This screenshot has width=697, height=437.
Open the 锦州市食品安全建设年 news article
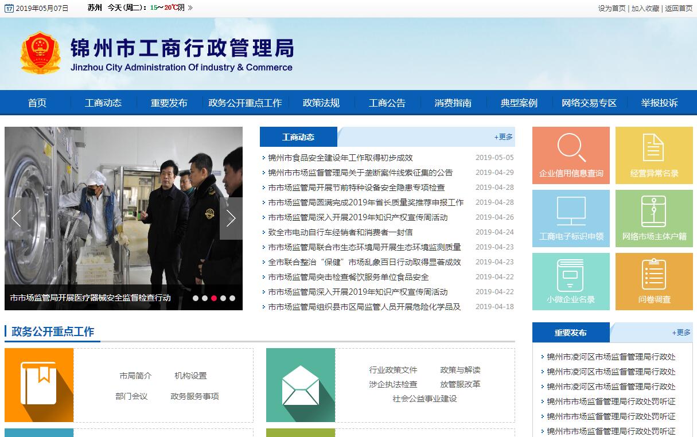click(340, 158)
